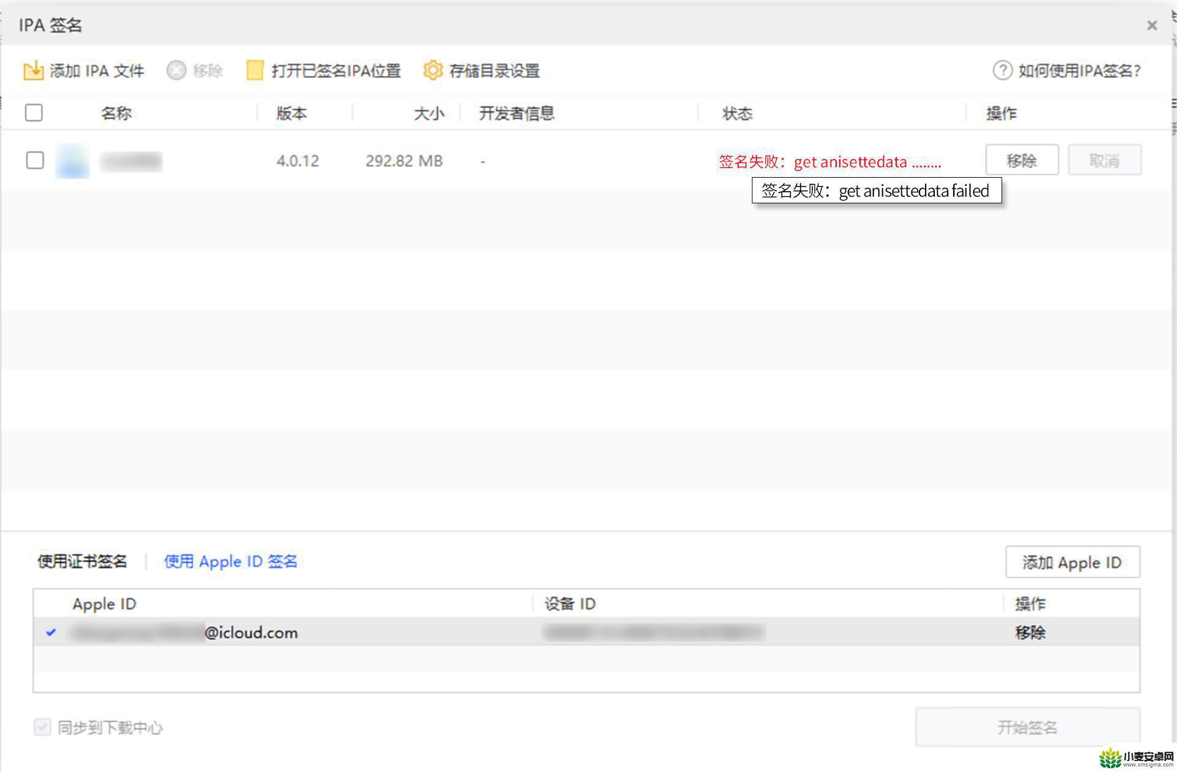Click the 开始签名 button
The width and height of the screenshot is (1177, 772).
(1027, 727)
